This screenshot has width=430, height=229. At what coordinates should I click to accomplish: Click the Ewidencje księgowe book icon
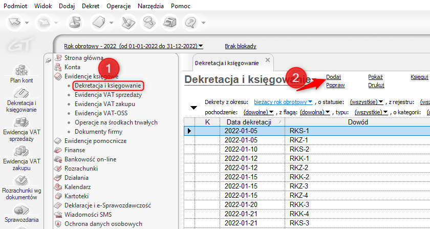click(58, 76)
